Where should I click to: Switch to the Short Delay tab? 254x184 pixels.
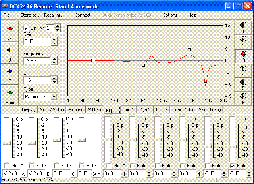(210, 110)
